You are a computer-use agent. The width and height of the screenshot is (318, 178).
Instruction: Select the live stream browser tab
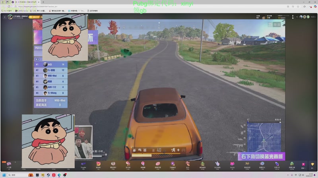coord(25,2)
